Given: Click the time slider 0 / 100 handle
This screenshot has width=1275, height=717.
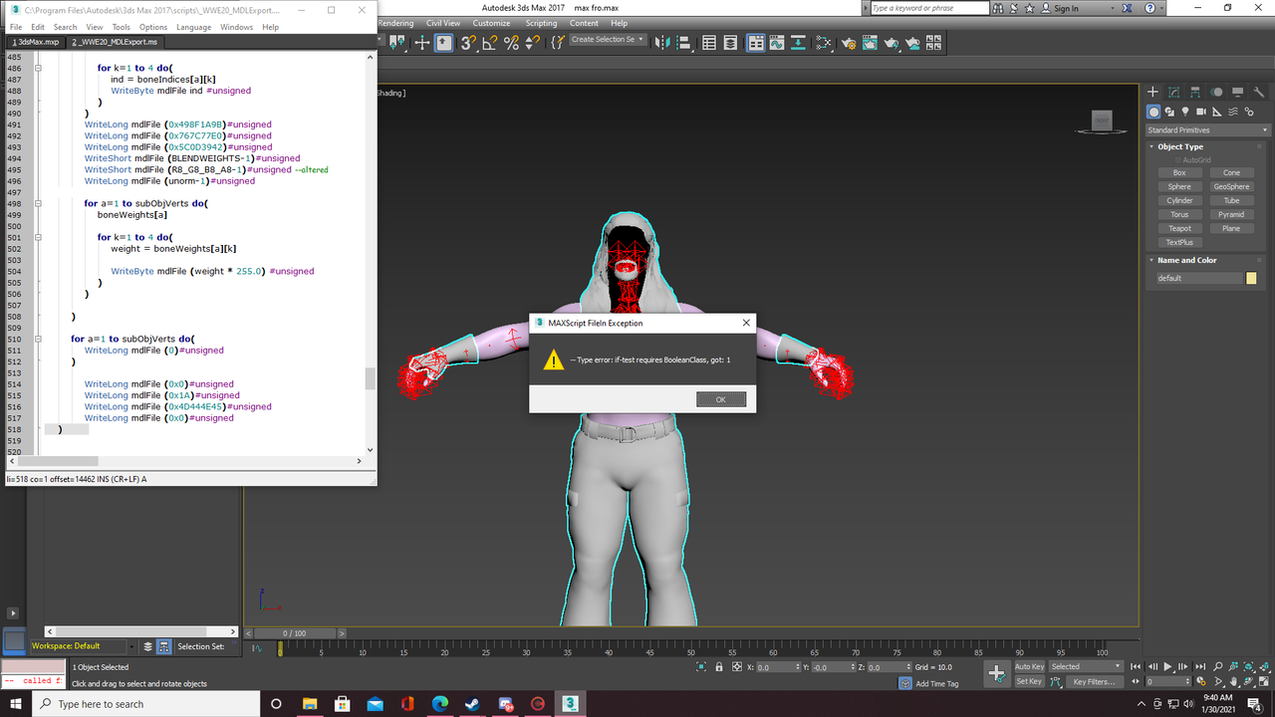Looking at the screenshot, I should point(295,633).
